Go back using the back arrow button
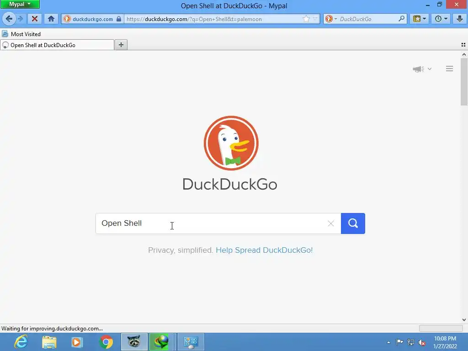 9,19
